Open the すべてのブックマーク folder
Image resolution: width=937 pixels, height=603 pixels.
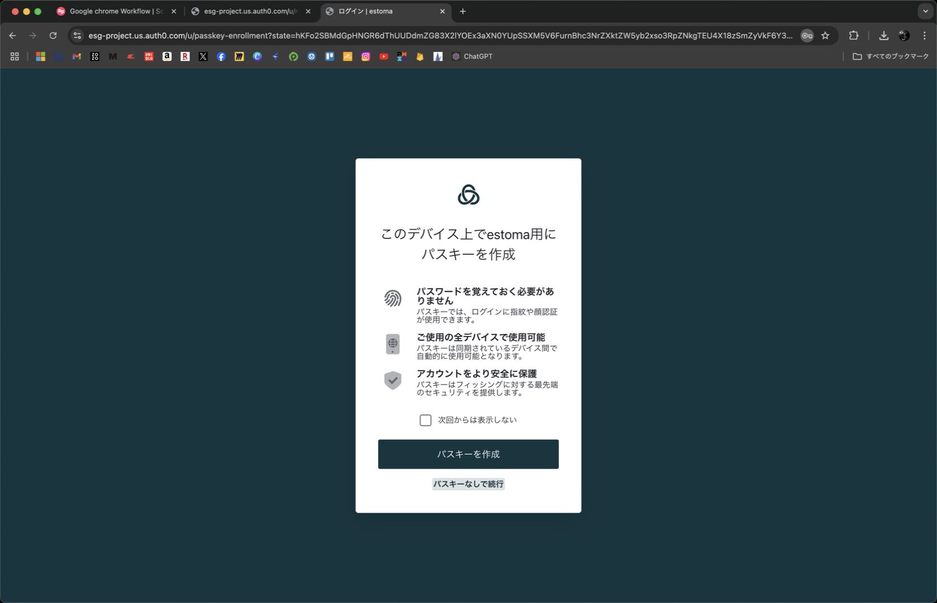tap(891, 56)
